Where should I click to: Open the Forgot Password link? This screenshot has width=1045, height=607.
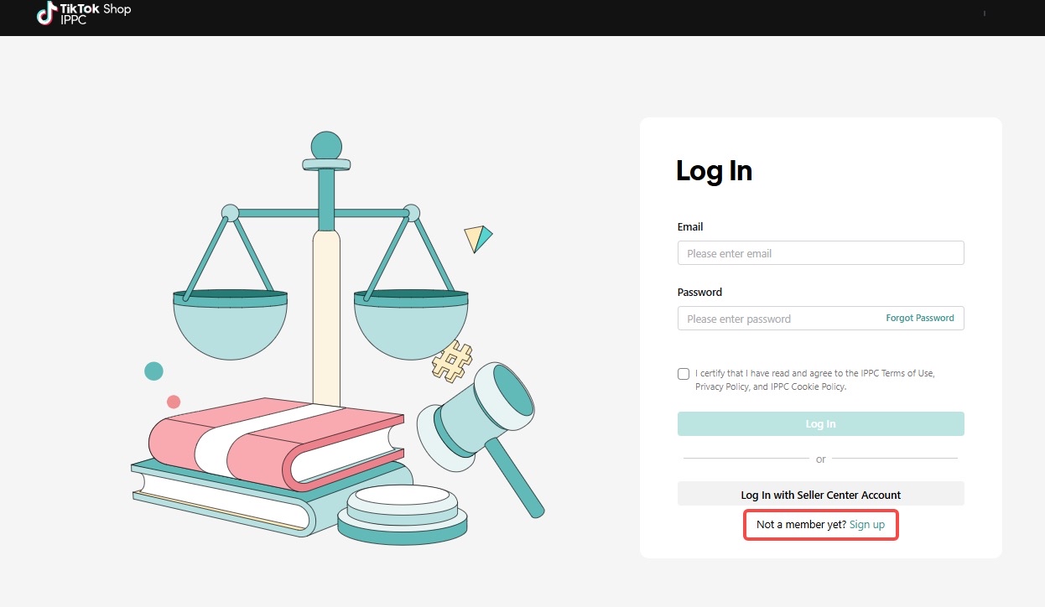[919, 319]
